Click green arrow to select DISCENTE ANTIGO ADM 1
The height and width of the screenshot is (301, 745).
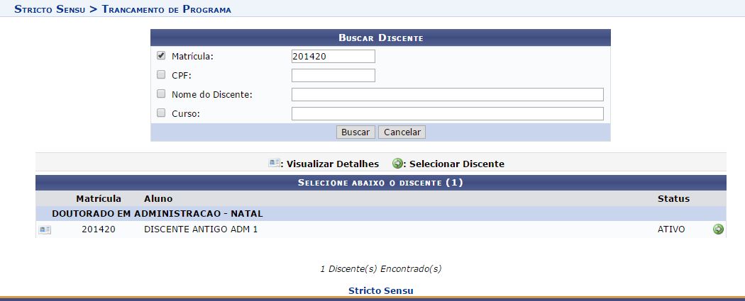[718, 229]
